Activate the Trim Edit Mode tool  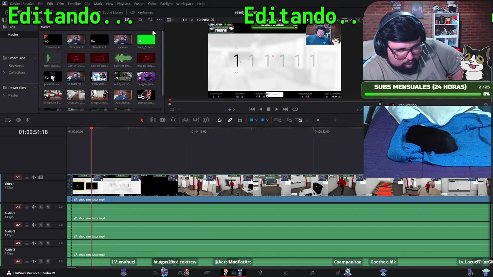152,120
